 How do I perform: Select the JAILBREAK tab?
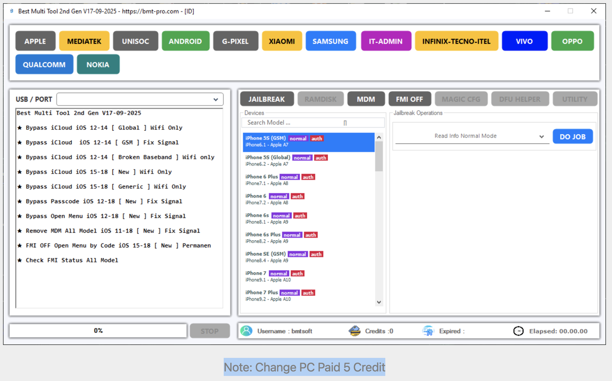267,99
